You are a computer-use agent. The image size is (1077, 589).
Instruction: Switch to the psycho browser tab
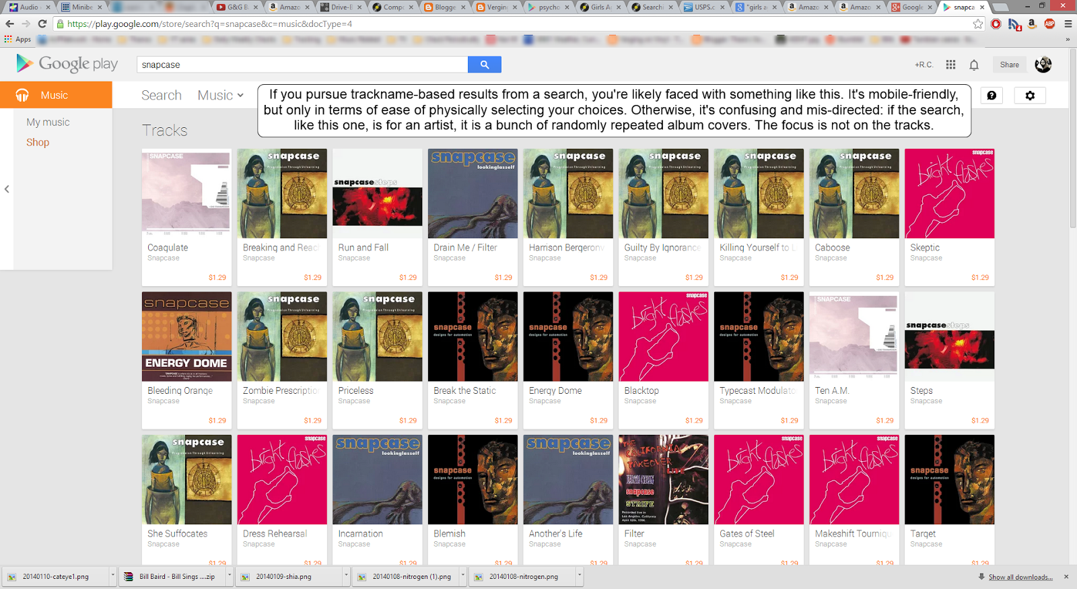coord(549,7)
